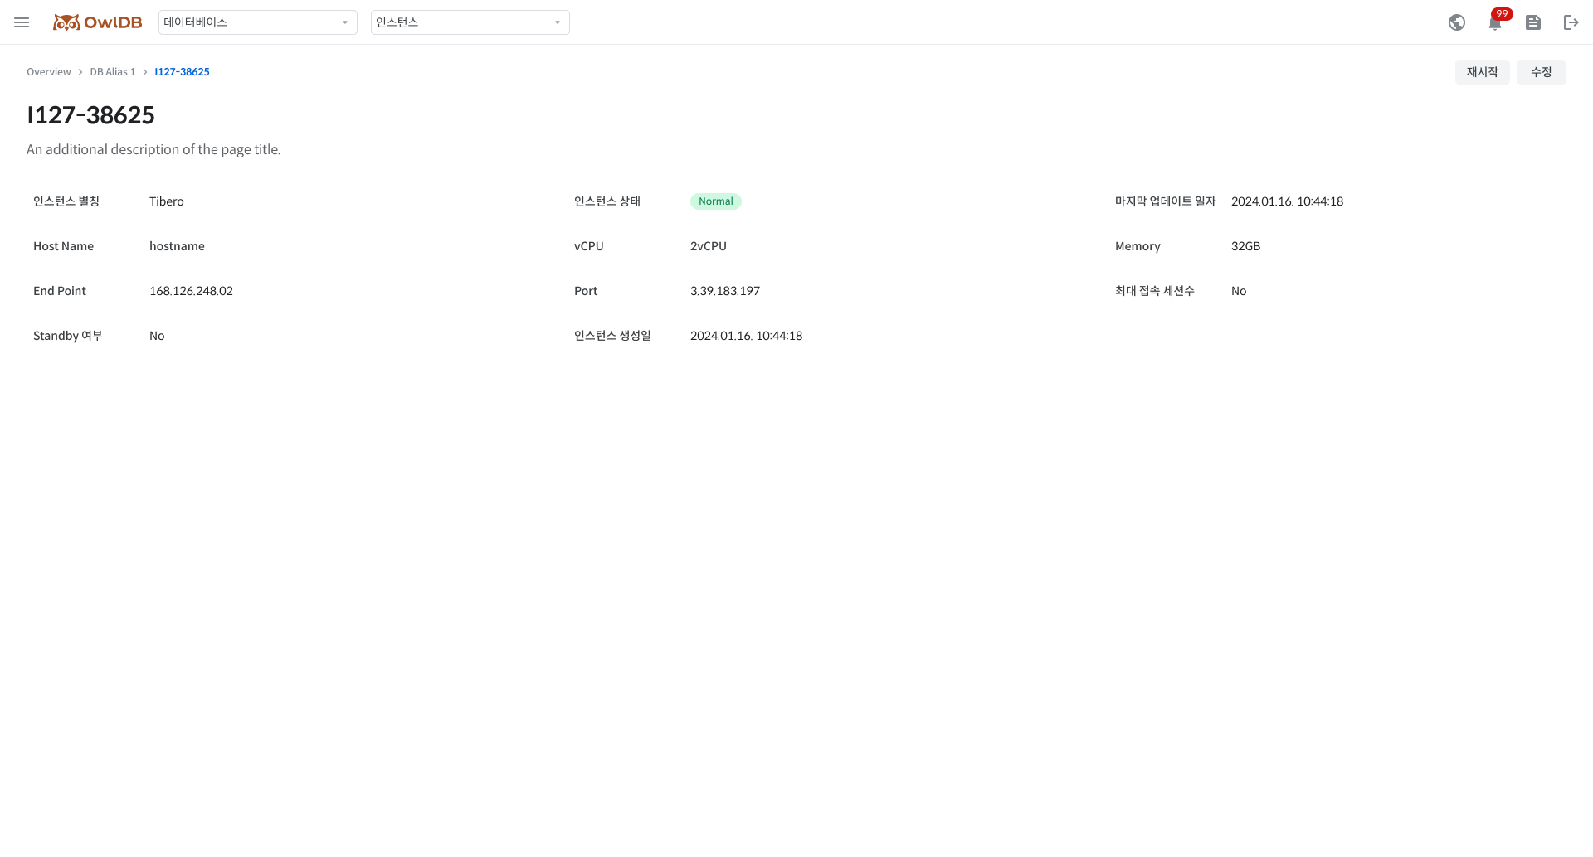Select the I127-38625 breadcrumb item

click(x=182, y=72)
